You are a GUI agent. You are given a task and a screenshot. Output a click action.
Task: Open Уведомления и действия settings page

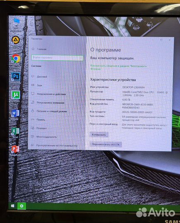pos(51,94)
